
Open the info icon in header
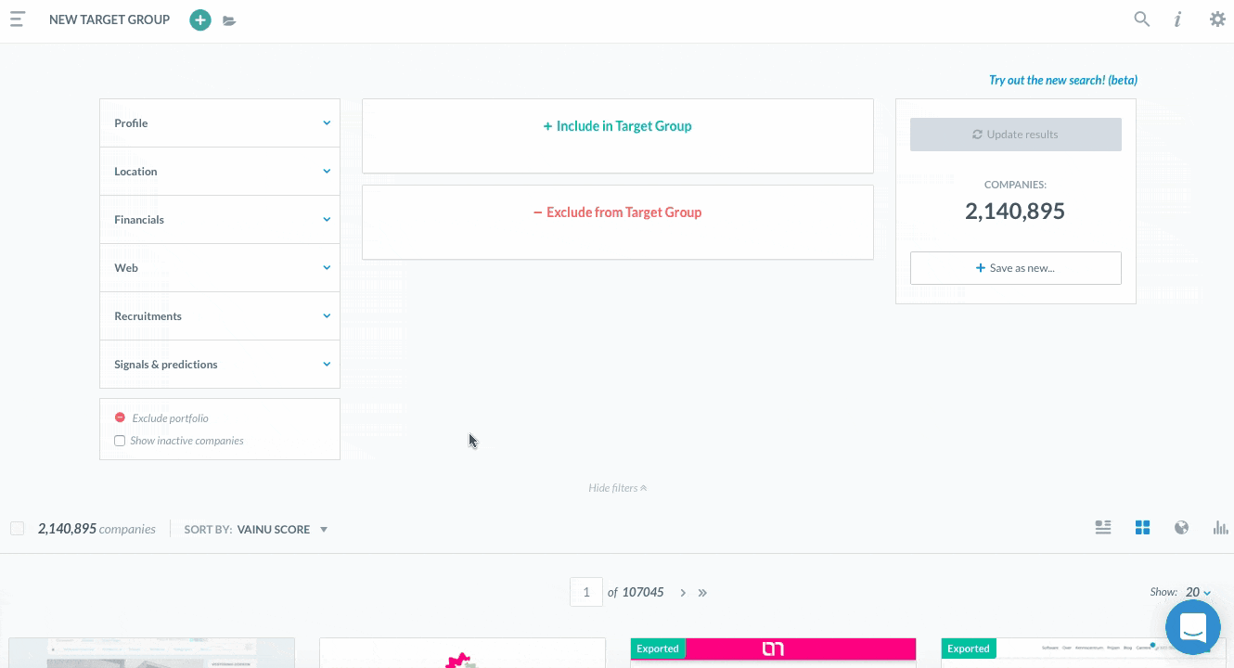[x=1177, y=19]
